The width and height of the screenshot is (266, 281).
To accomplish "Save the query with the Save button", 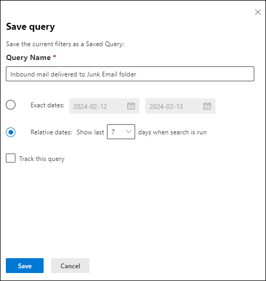I will pos(25,266).
